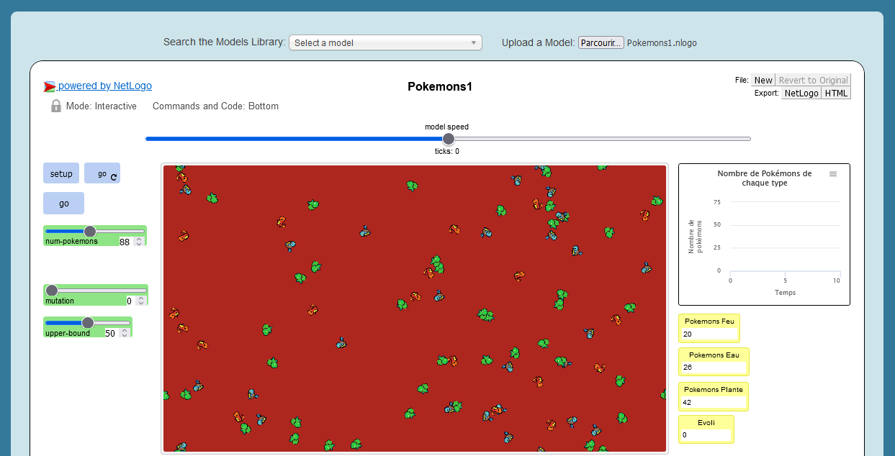Image resolution: width=895 pixels, height=456 pixels.
Task: Click the upper-bound stepper arrows
Action: point(125,333)
